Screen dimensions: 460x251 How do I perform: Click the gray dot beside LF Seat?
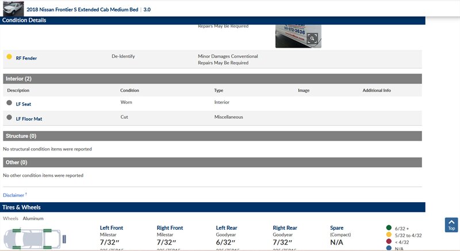[x=9, y=103]
